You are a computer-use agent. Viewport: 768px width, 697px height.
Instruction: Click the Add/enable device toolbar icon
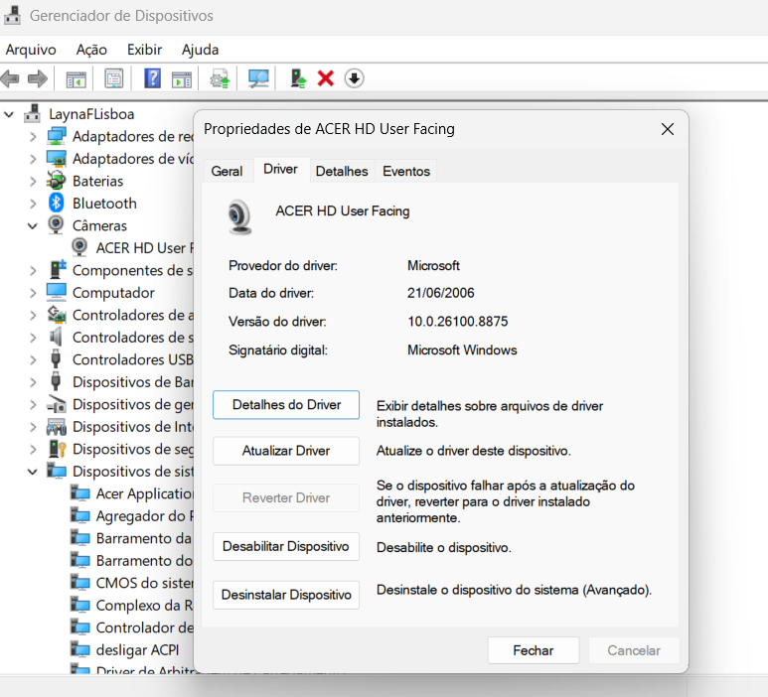pyautogui.click(x=298, y=78)
